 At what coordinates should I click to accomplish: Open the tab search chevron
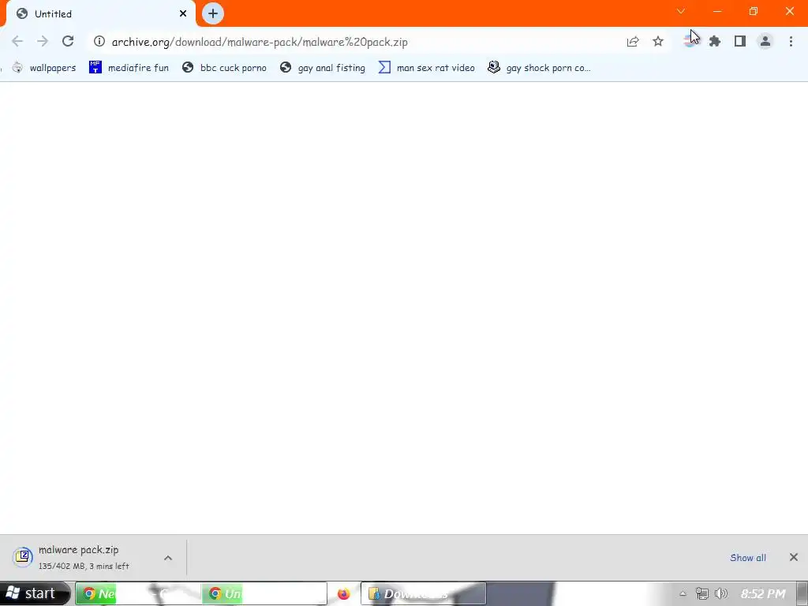coord(681,11)
